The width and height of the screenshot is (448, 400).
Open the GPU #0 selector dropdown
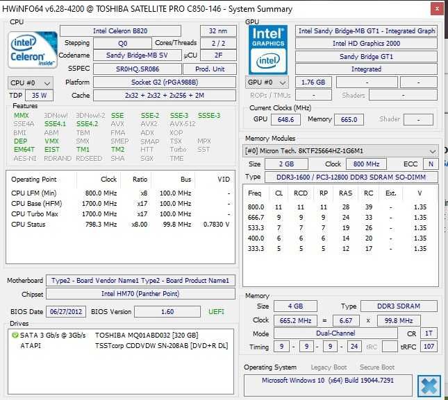pyautogui.click(x=267, y=82)
